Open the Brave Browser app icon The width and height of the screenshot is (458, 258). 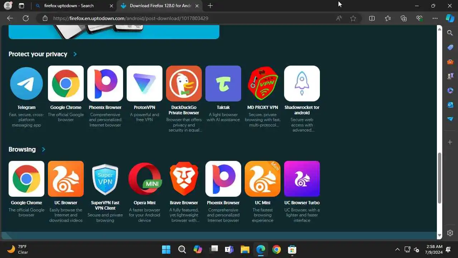click(184, 179)
